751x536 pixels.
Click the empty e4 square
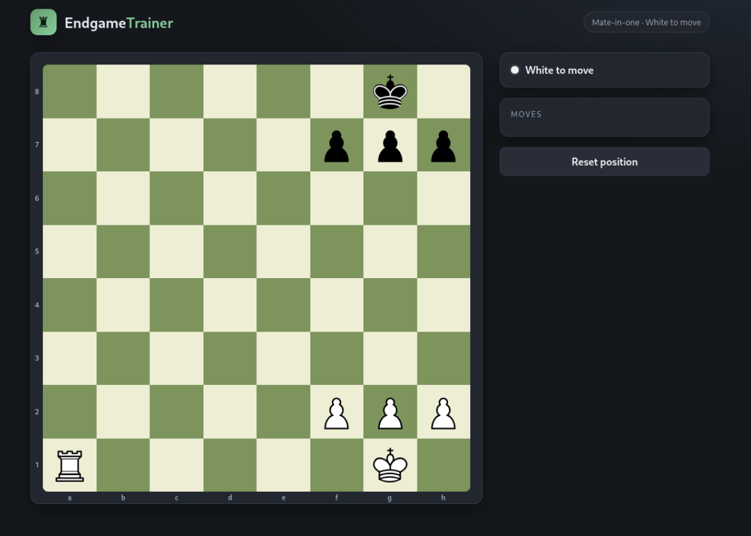click(x=283, y=305)
